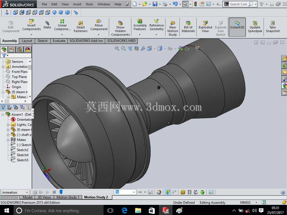Click the motion study Stop button

54,192
